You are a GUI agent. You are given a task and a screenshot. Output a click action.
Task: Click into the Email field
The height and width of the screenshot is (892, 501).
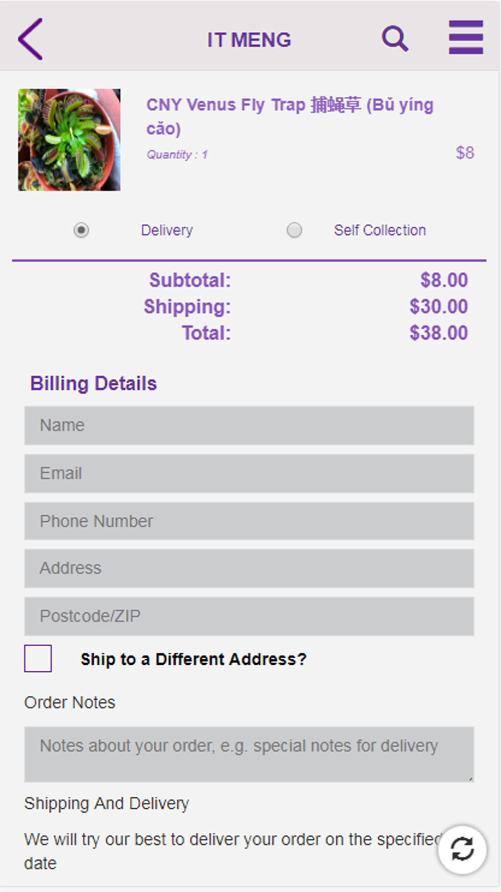[249, 474]
